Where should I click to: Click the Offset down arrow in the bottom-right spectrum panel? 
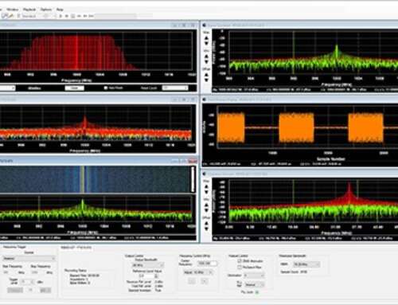point(206,229)
